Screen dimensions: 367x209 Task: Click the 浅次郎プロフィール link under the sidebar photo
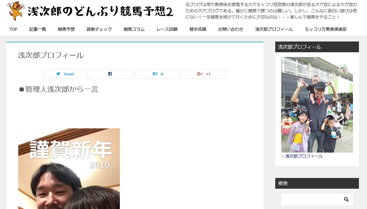coord(304,156)
